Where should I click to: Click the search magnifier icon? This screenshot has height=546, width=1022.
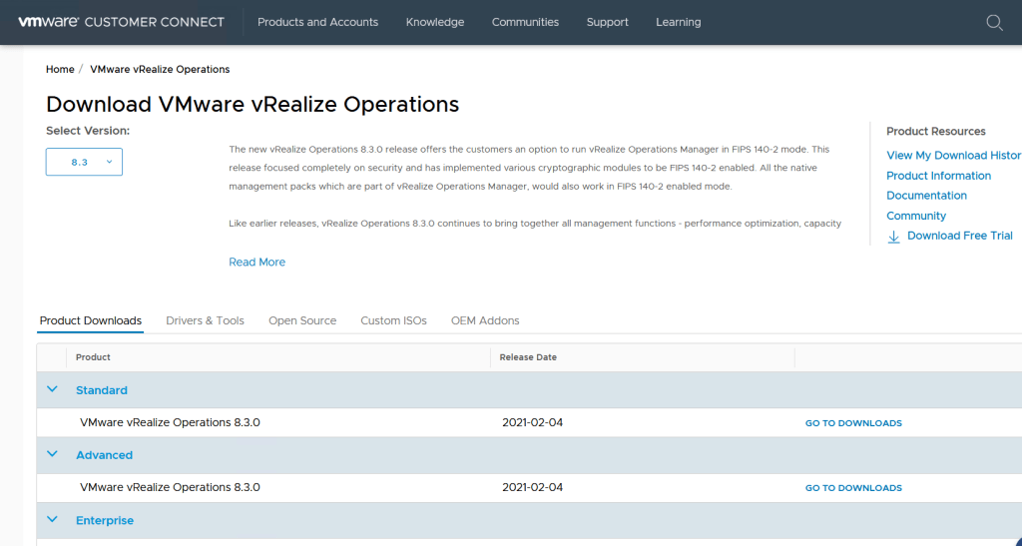pyautogui.click(x=994, y=23)
